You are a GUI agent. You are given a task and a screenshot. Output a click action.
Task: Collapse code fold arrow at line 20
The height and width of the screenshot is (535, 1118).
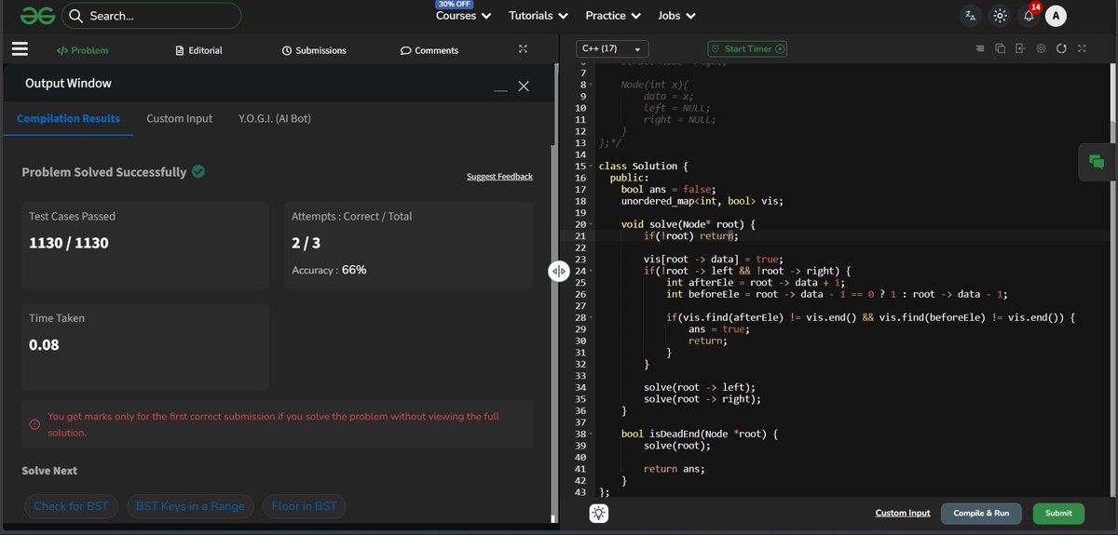[591, 224]
